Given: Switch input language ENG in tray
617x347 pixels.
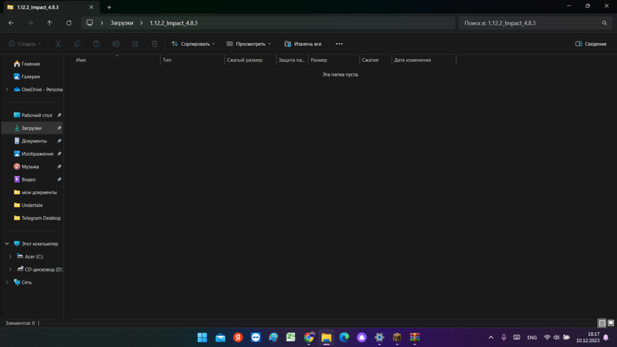Looking at the screenshot, I should click(532, 338).
